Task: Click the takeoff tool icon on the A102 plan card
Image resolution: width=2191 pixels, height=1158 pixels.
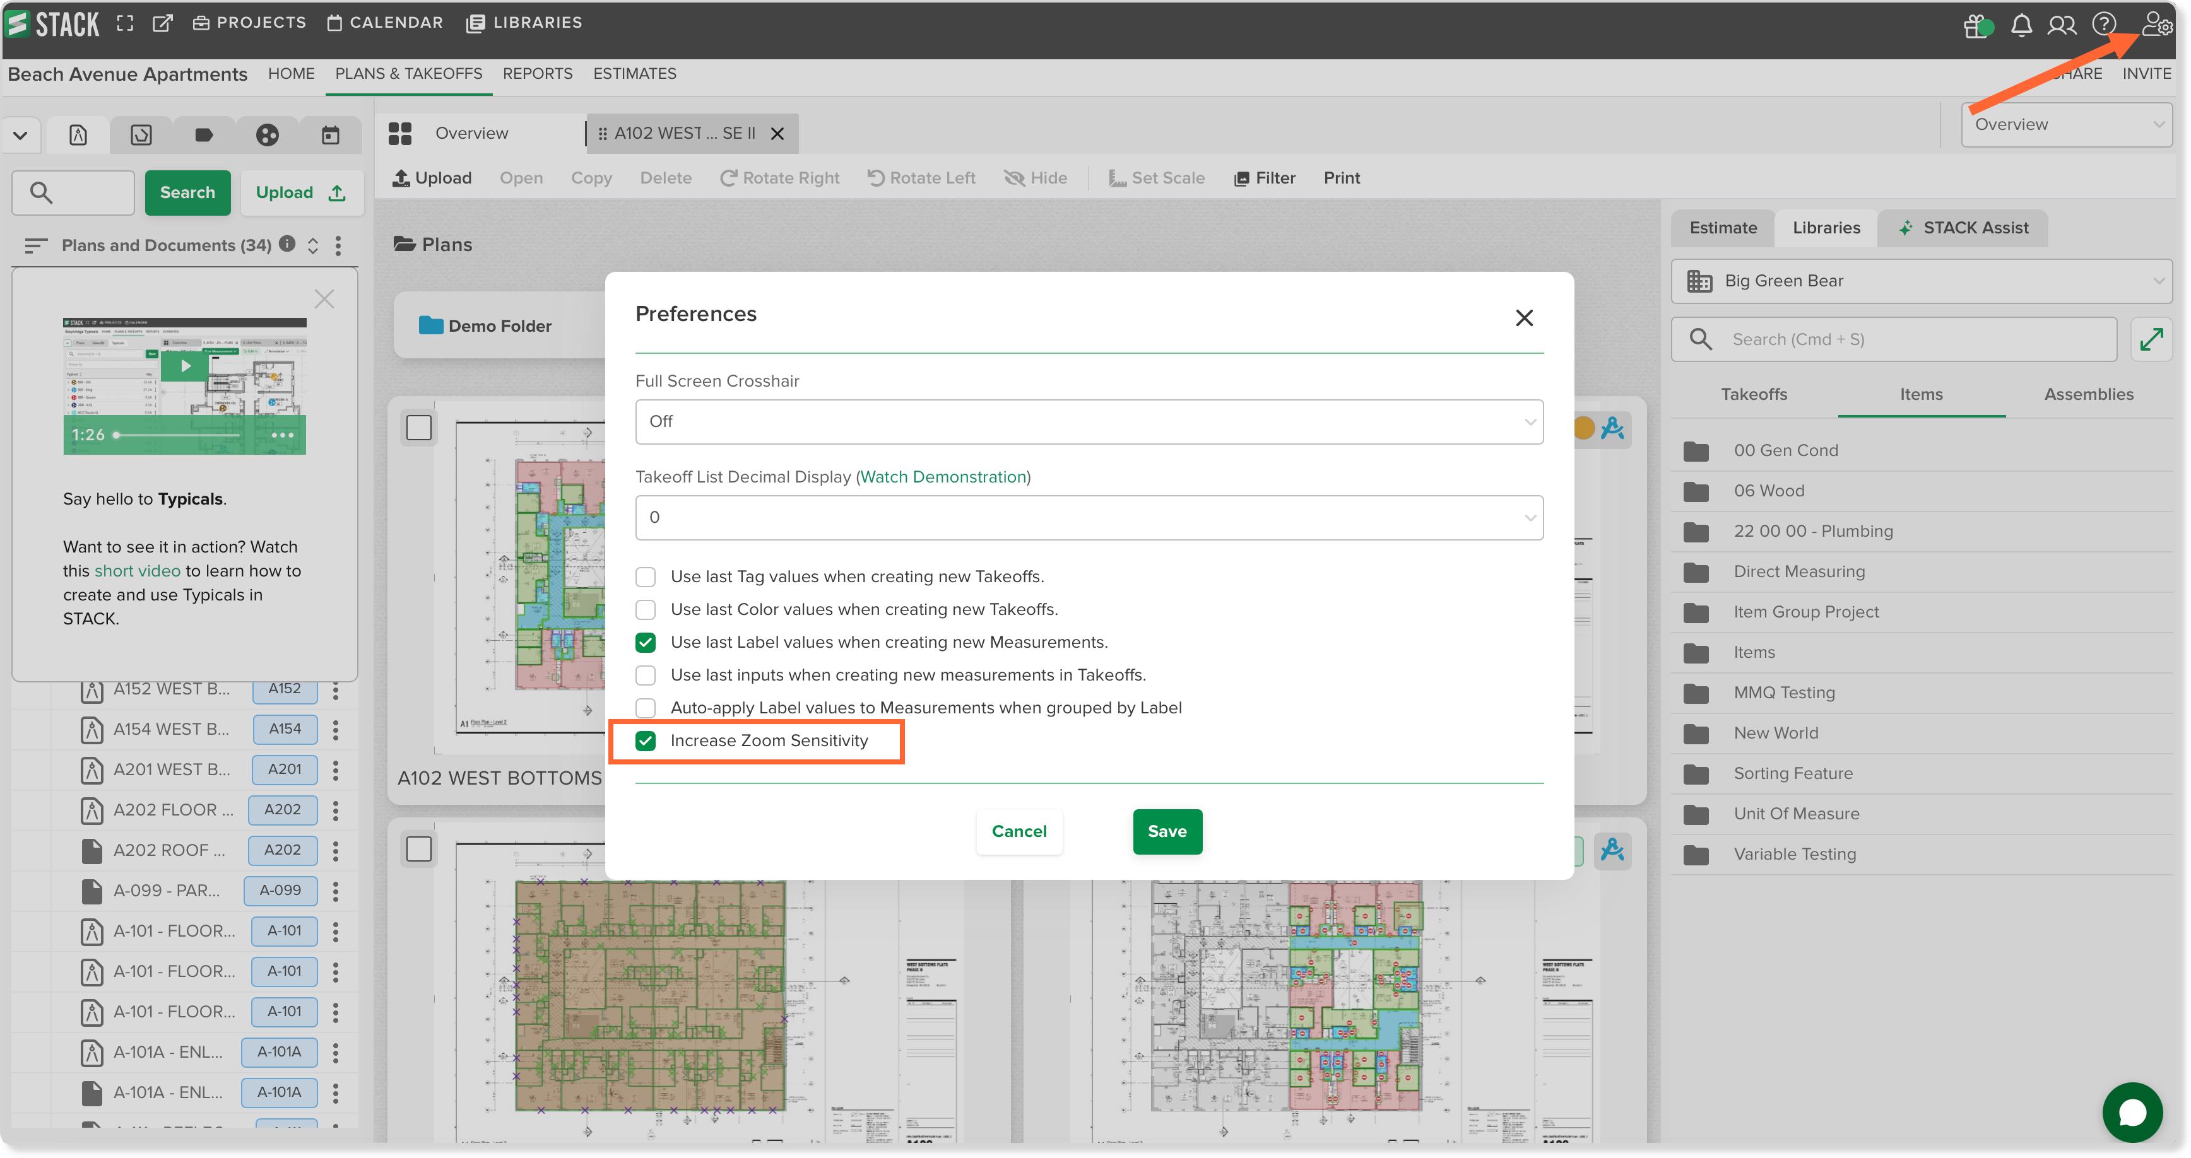Action: tap(1612, 428)
